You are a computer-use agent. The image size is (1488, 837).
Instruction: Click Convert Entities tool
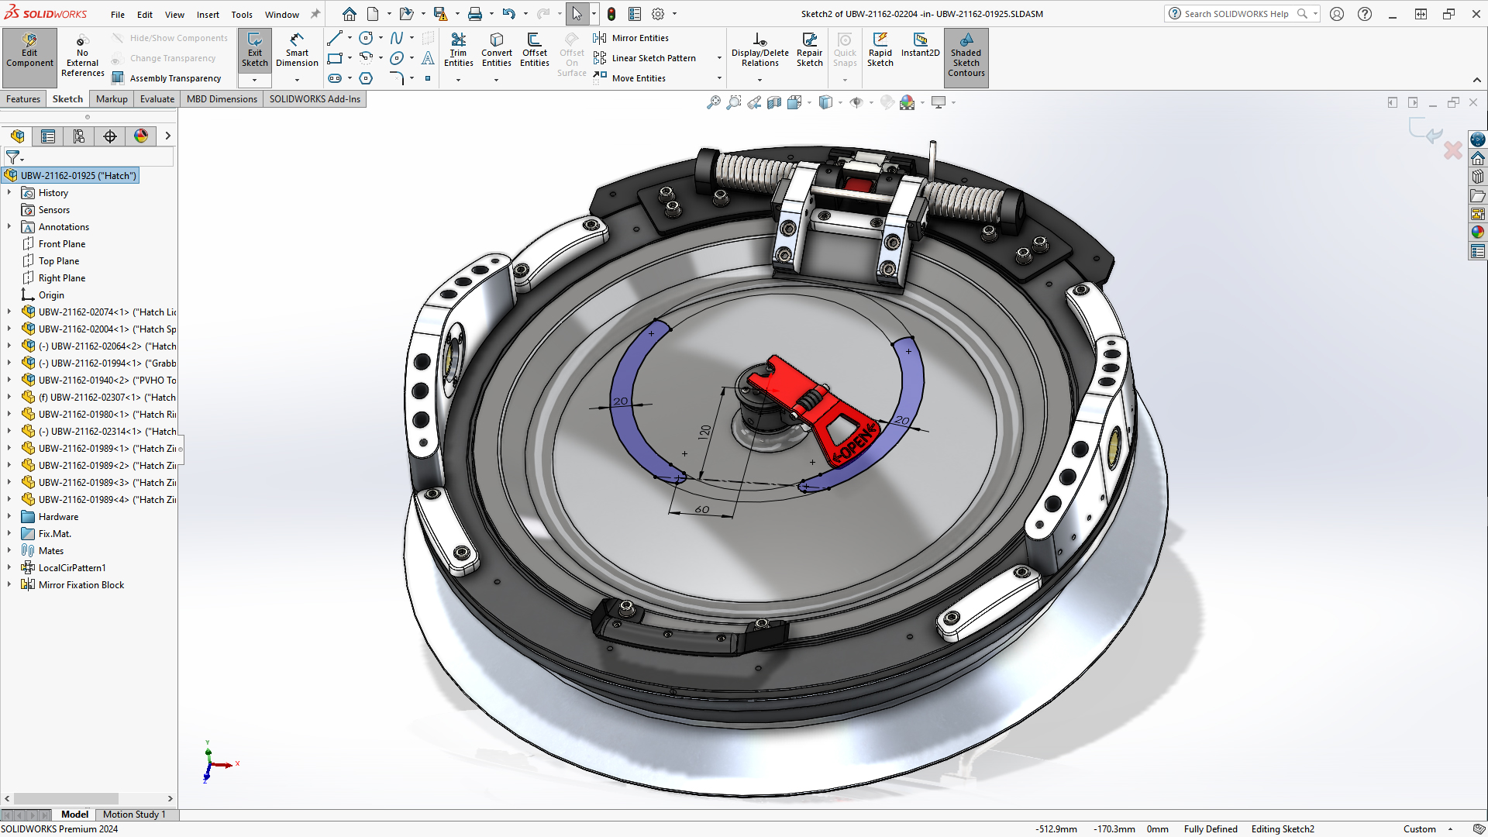click(x=496, y=51)
